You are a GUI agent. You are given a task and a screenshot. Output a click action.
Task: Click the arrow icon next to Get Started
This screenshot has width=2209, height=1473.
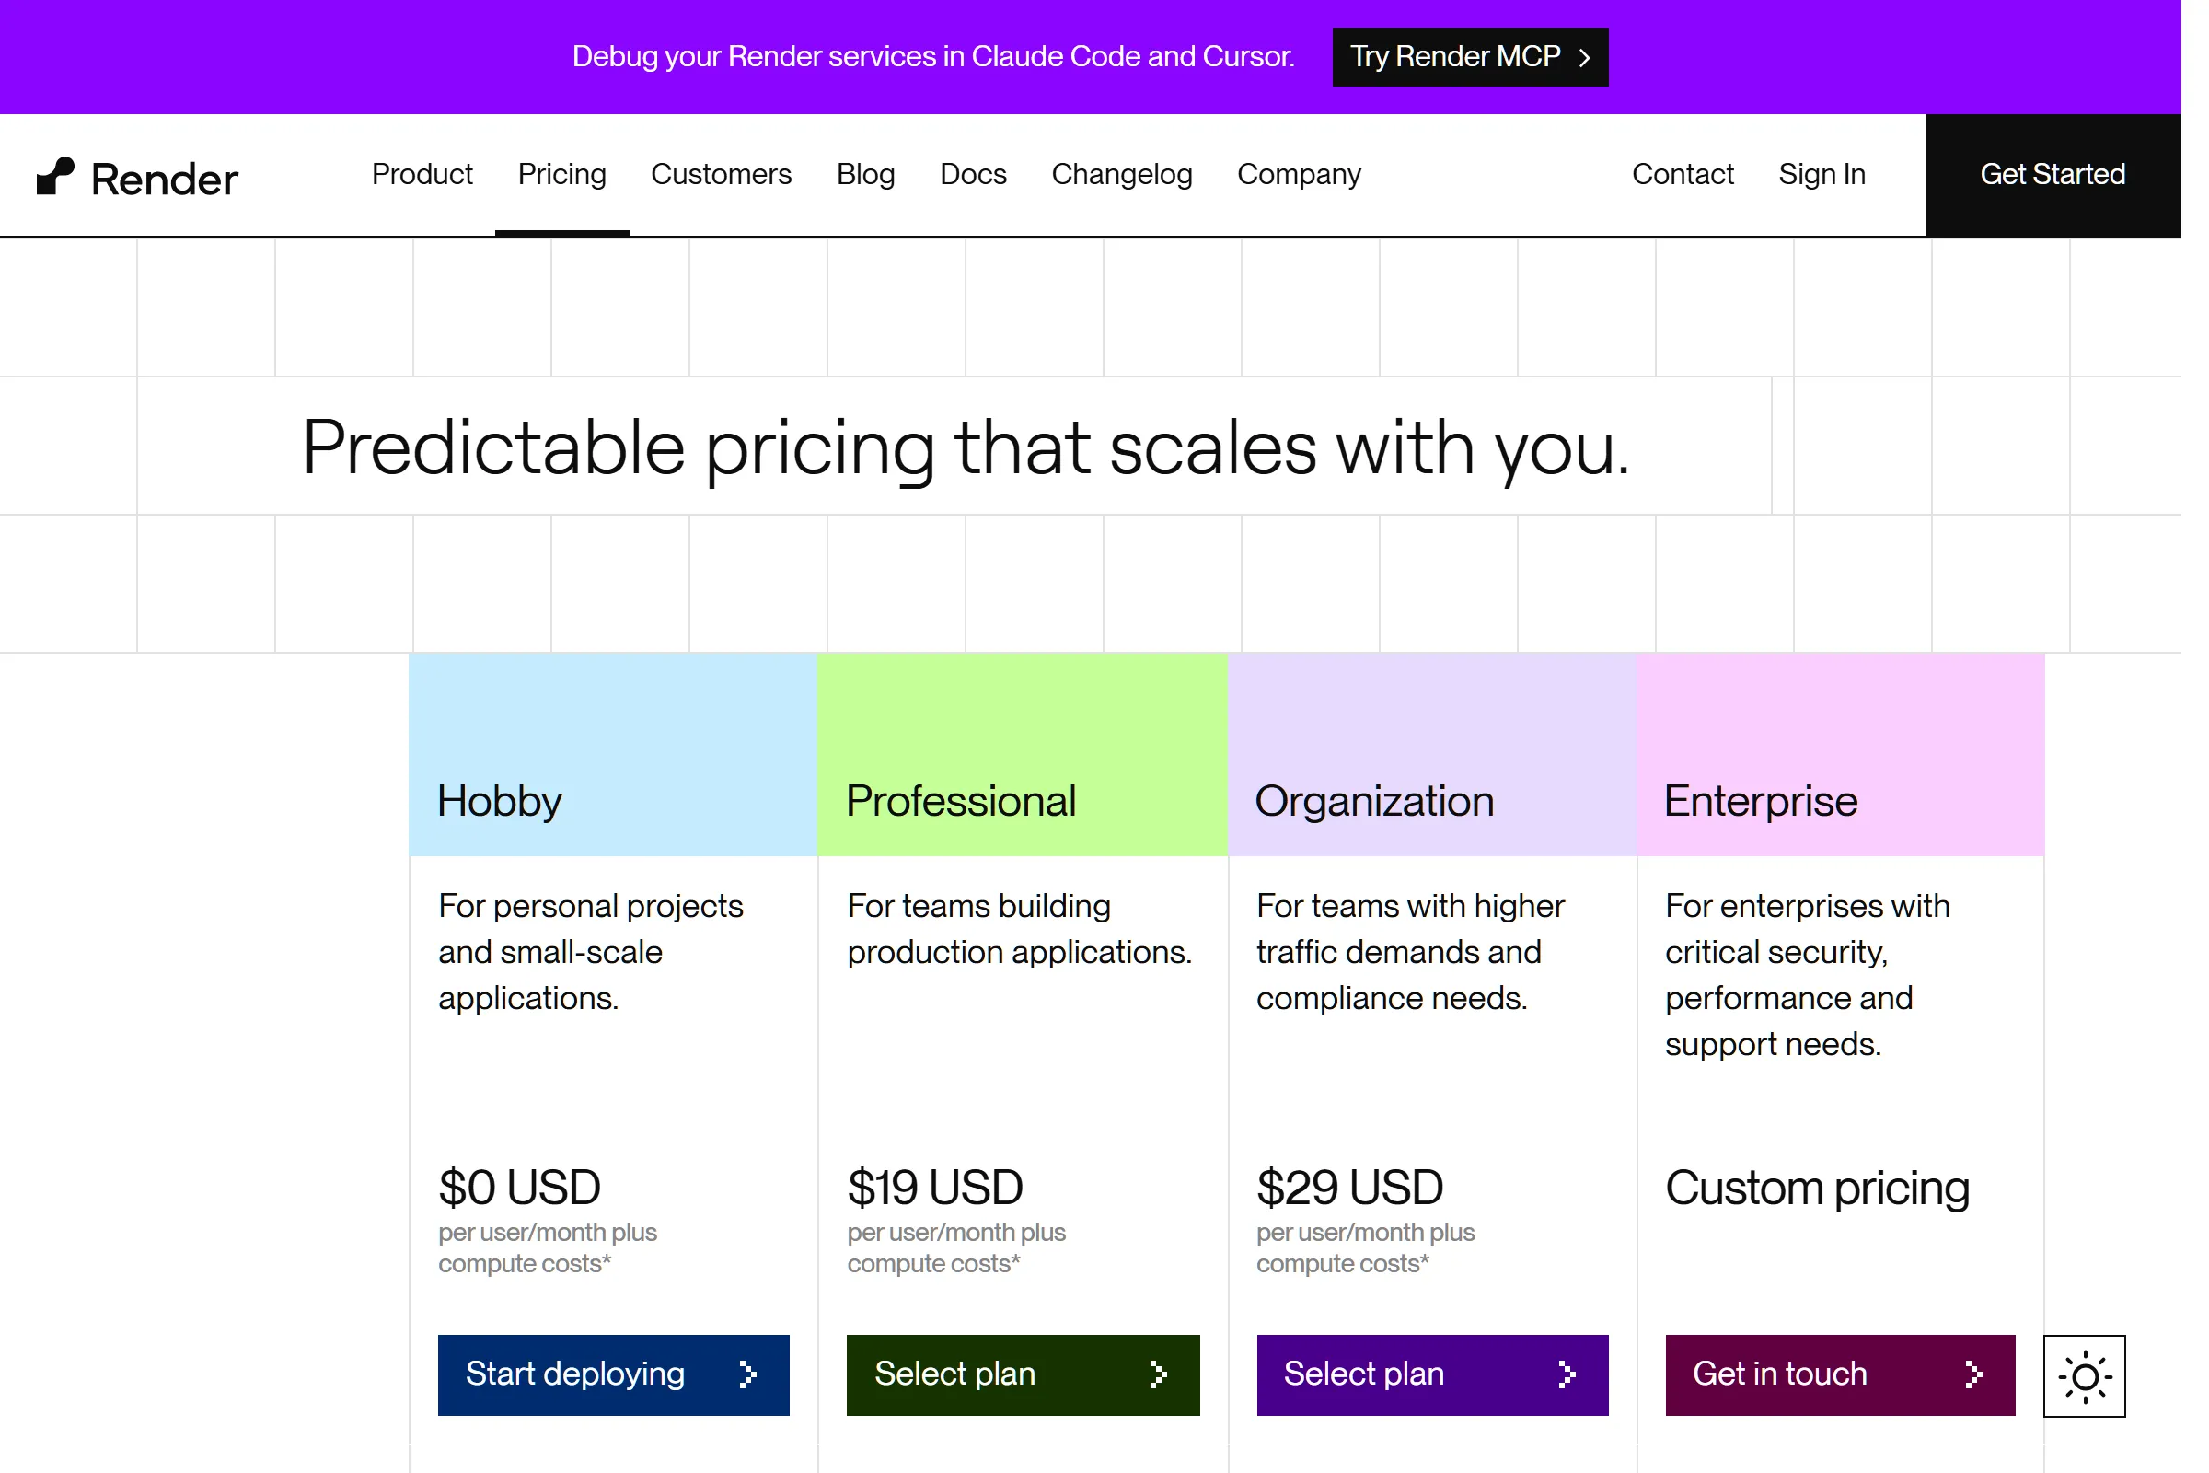(2151, 175)
